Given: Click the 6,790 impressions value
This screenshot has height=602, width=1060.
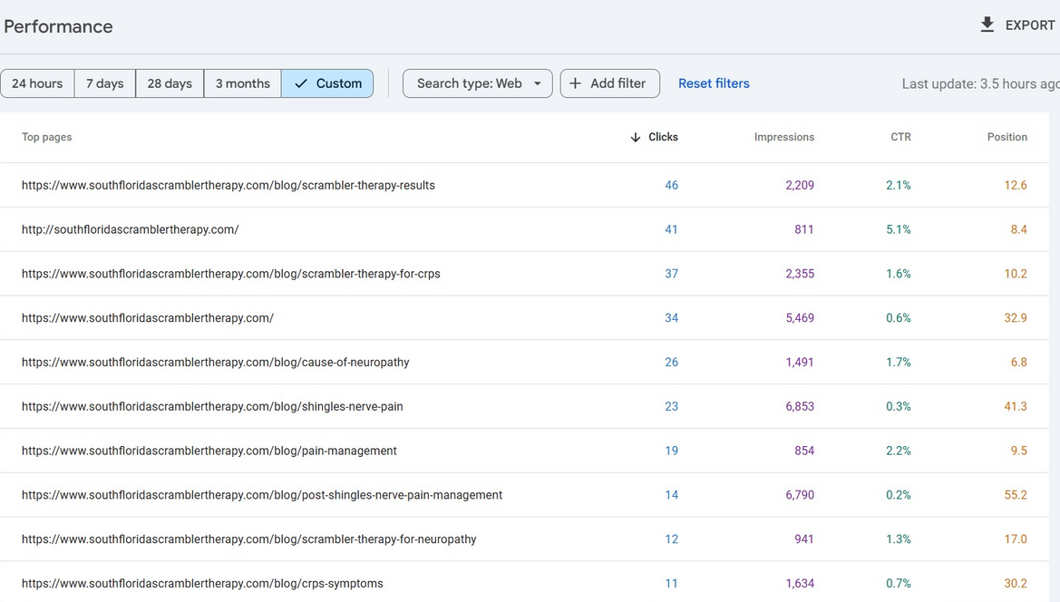Looking at the screenshot, I should pyautogui.click(x=800, y=495).
